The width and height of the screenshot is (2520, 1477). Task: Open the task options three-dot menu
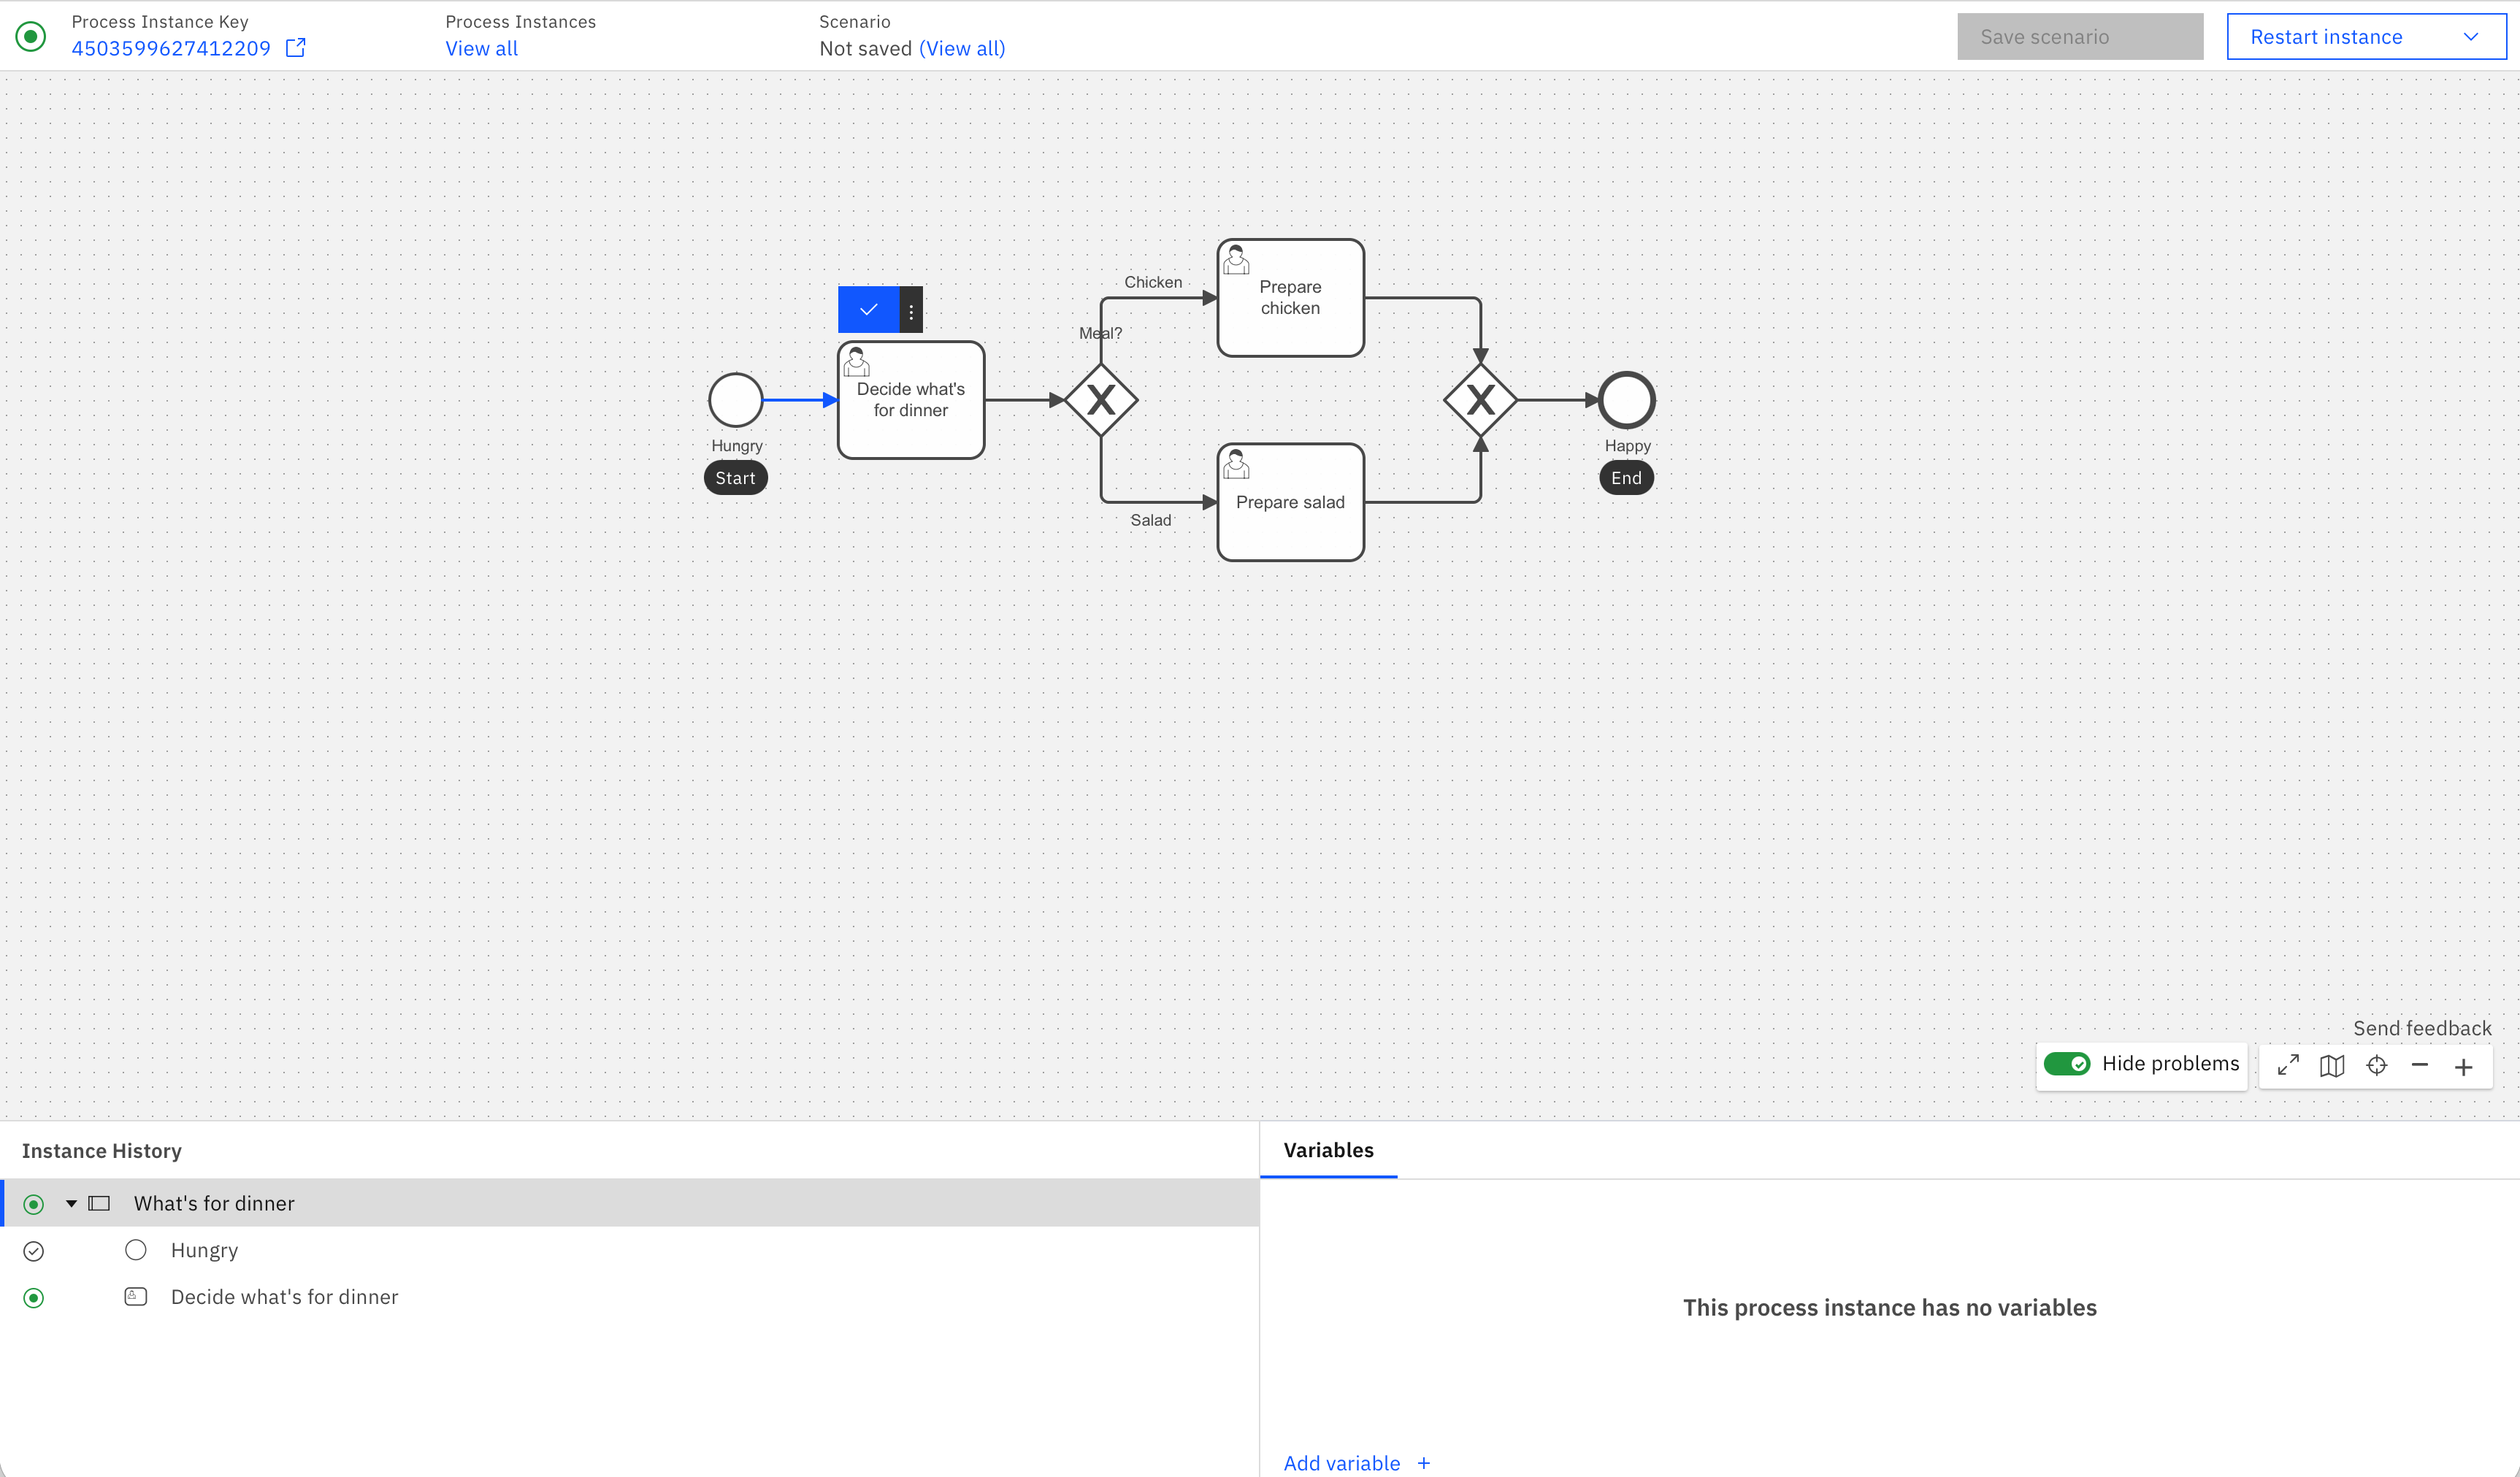pos(911,310)
